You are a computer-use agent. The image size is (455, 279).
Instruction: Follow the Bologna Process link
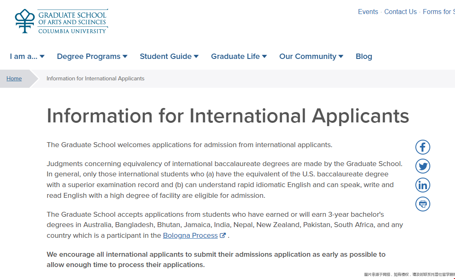(190, 235)
